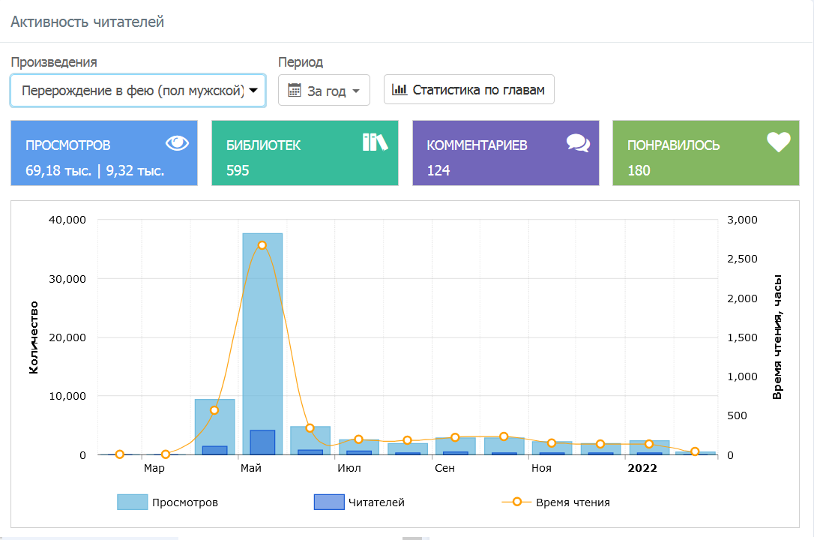814x540 pixels.
Task: Toggle Время чтения line in chart legend
Action: click(x=572, y=502)
